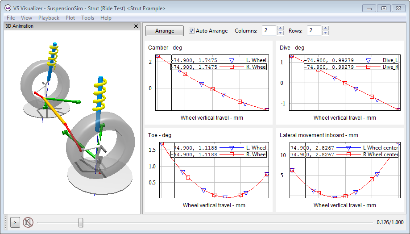
Task: Decrease the Rows value with down arrow
Action: 325,33
